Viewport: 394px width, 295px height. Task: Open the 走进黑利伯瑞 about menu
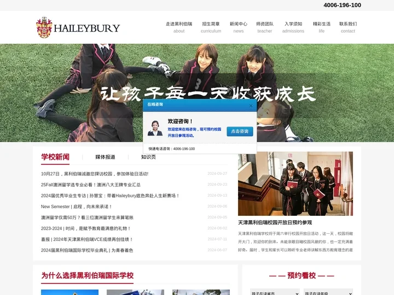click(x=179, y=27)
